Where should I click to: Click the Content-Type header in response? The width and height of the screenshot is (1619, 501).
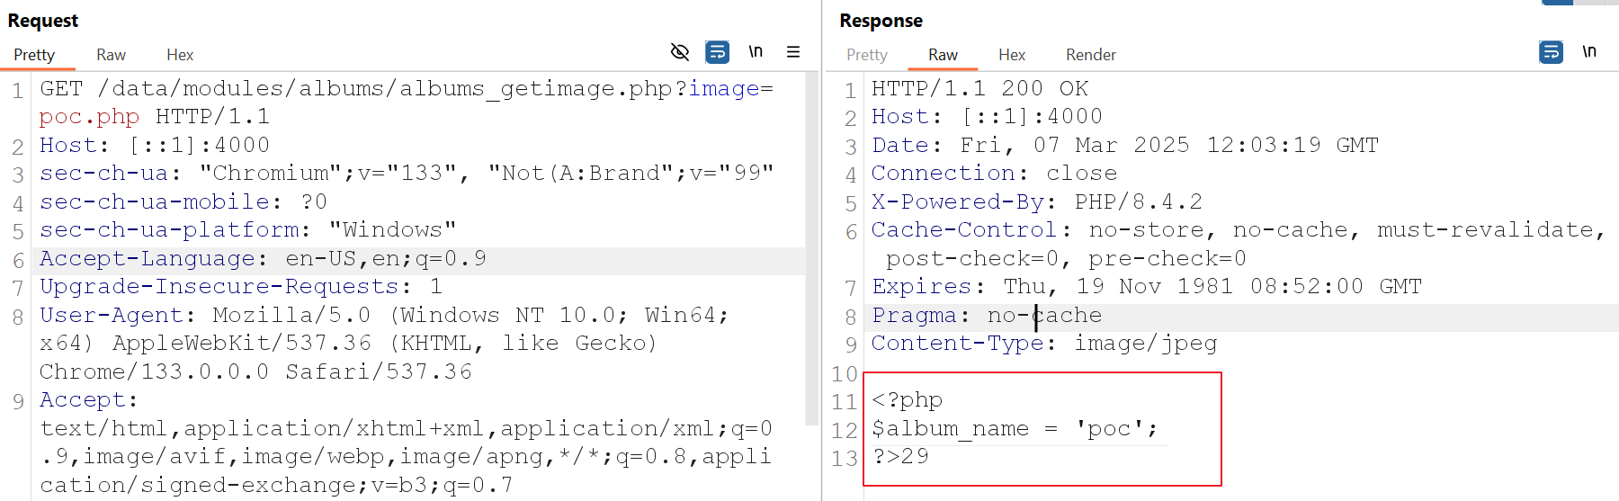pos(957,344)
